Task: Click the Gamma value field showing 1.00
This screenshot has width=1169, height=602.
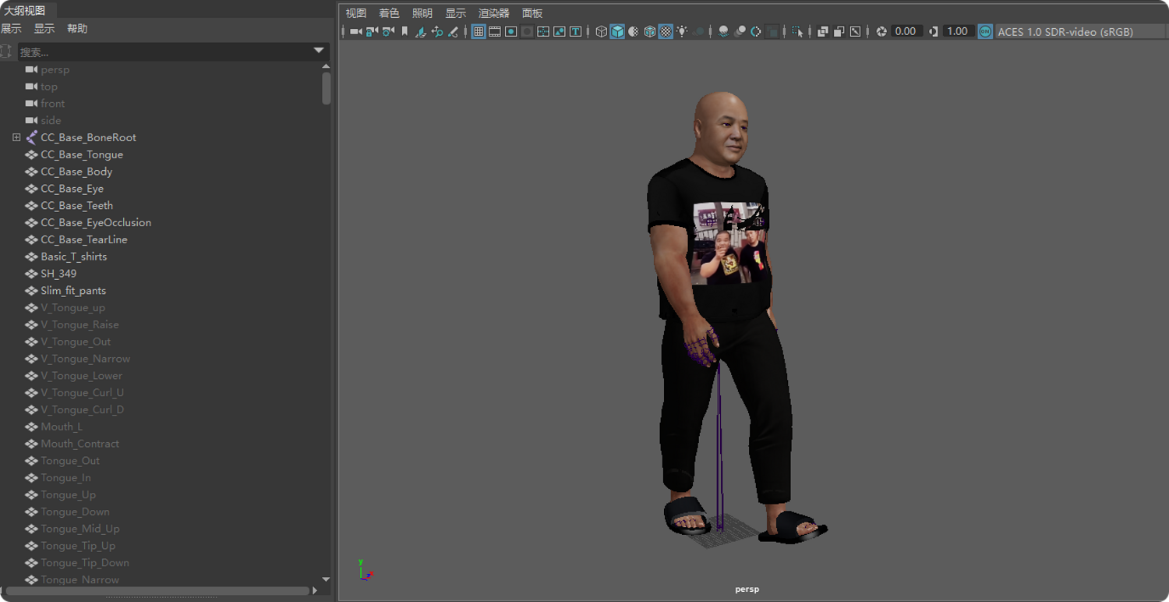Action: (x=958, y=32)
